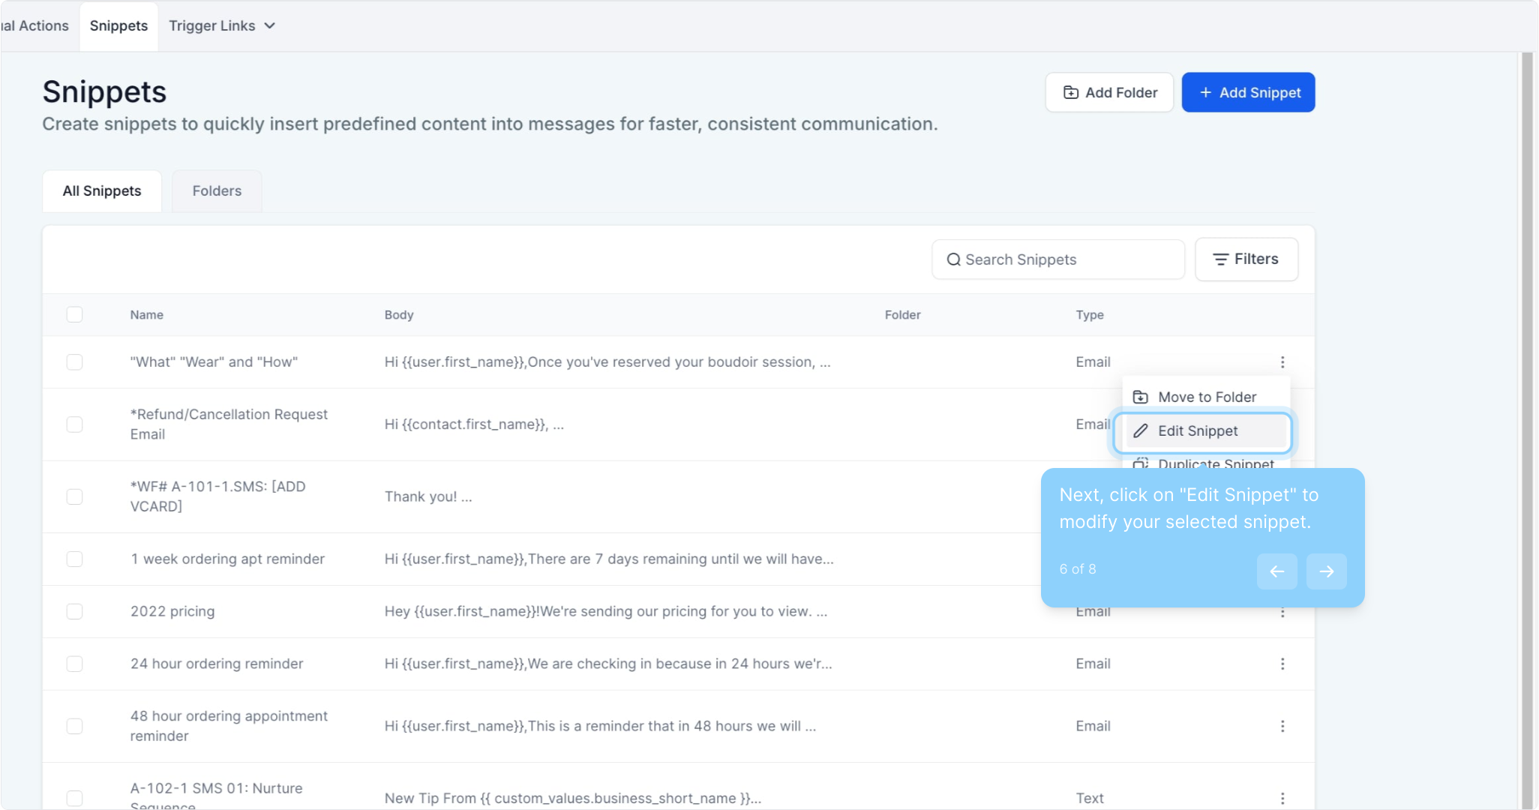
Task: Tick the 1 week ordering apt reminder checkbox
Action: click(74, 559)
